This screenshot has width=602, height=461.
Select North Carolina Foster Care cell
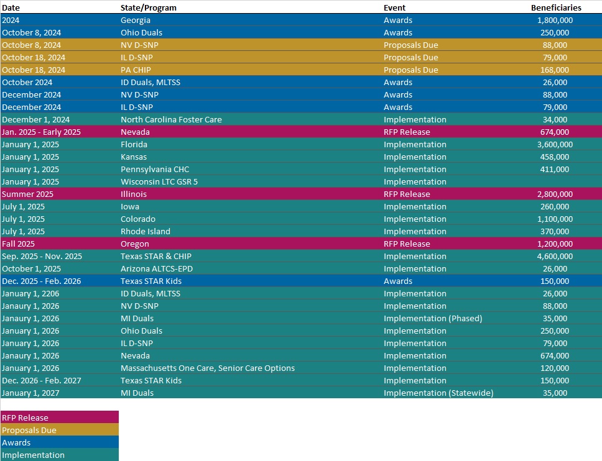(171, 119)
